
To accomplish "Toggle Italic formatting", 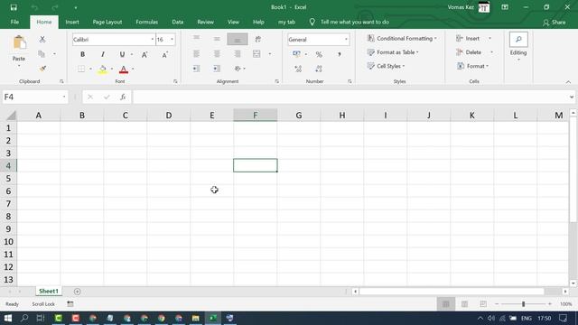I will tap(102, 54).
